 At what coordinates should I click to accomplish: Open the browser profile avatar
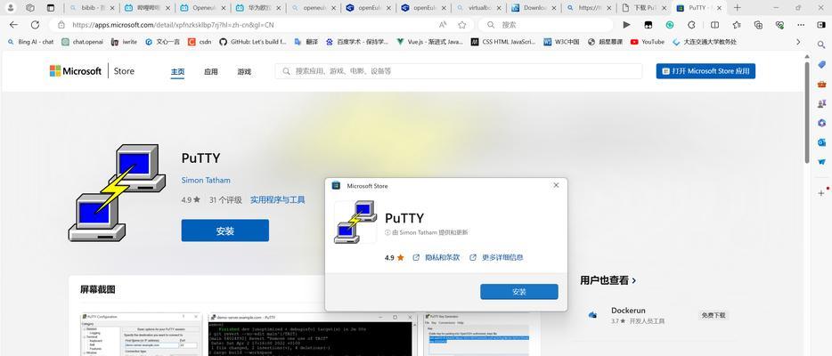11,8
